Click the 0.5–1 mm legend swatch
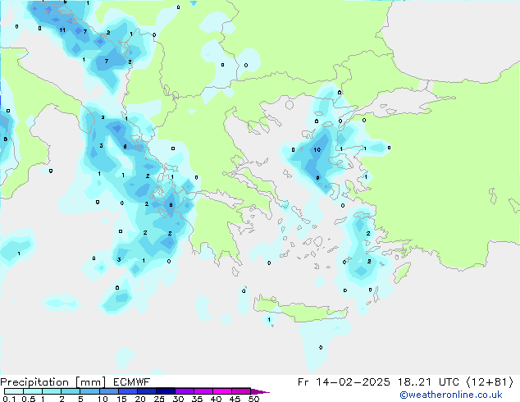This screenshot has width=520, height=402. (33, 391)
